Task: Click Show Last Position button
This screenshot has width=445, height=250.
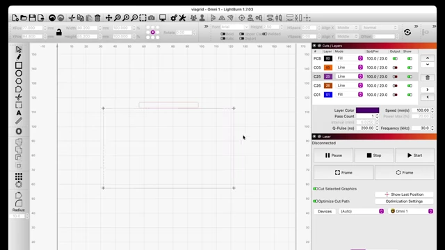Action: point(404,194)
